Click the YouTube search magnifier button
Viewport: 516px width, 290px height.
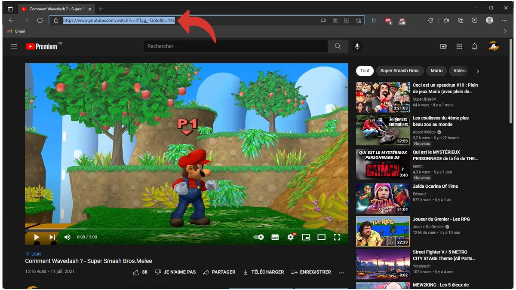[338, 46]
